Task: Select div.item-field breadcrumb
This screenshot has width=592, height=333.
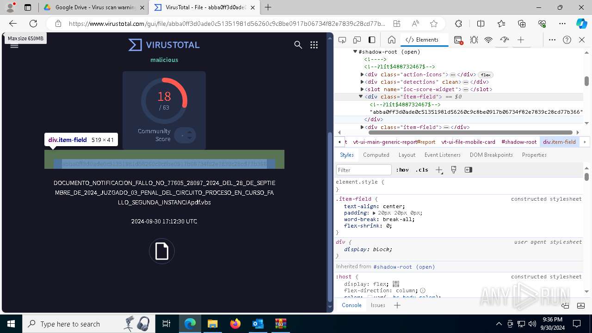Action: [559, 142]
